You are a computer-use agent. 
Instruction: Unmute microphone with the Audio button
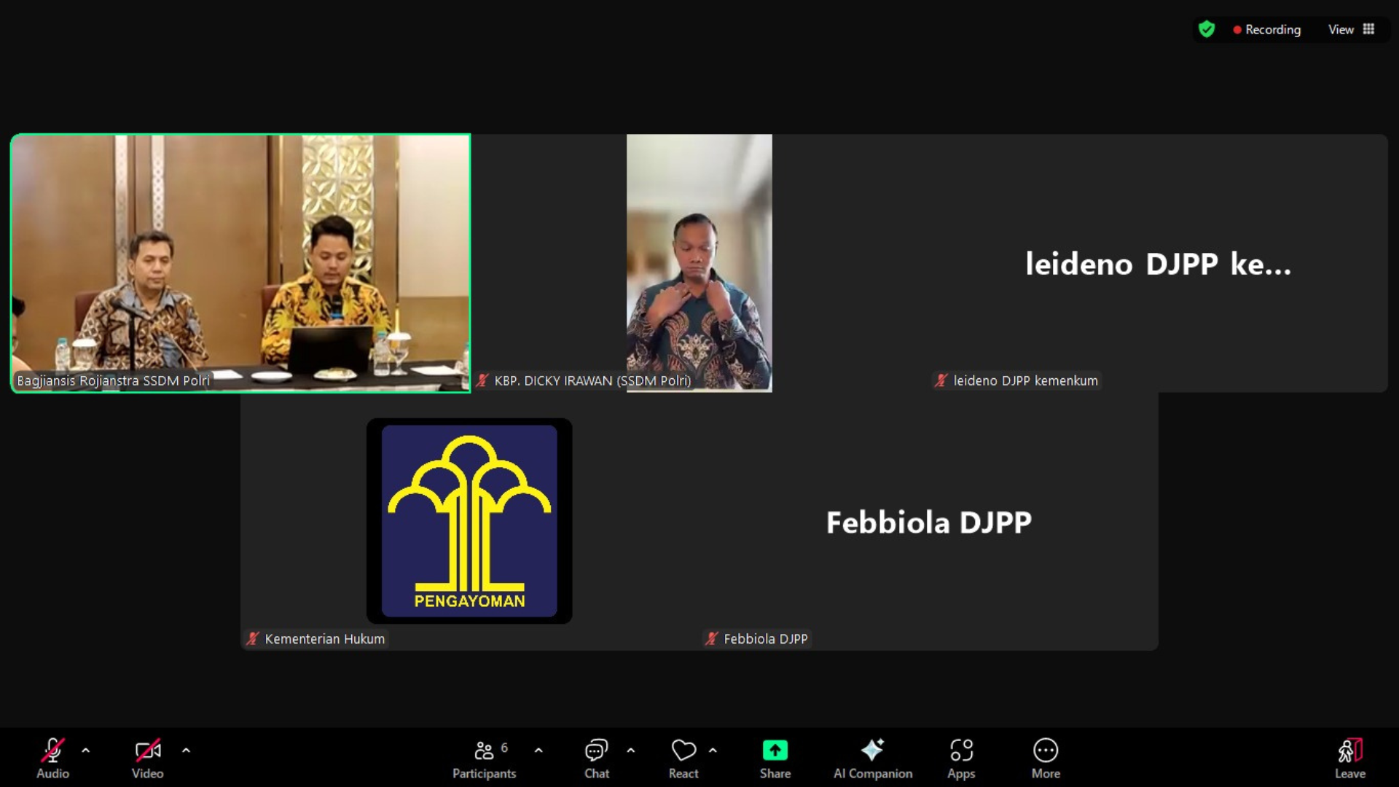pos(52,758)
